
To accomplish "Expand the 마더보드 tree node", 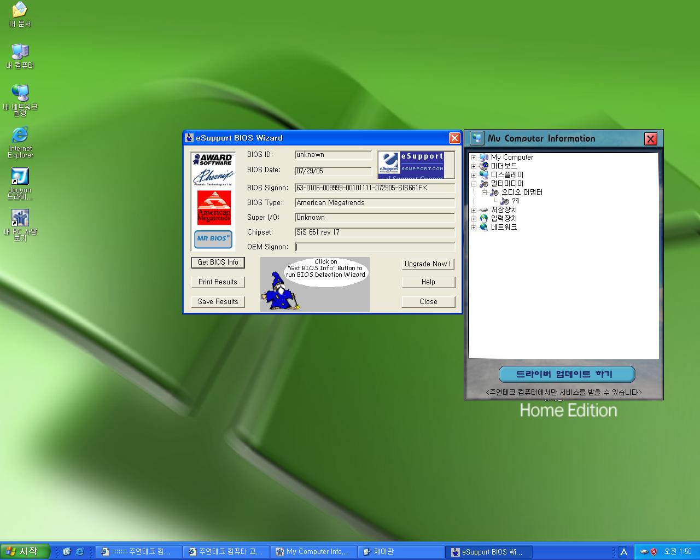I will point(474,166).
